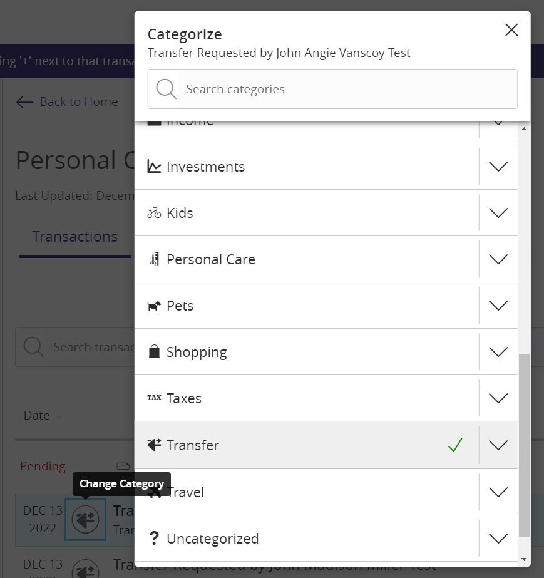
Task: Expand the Pets subcategories chevron
Action: pos(498,306)
